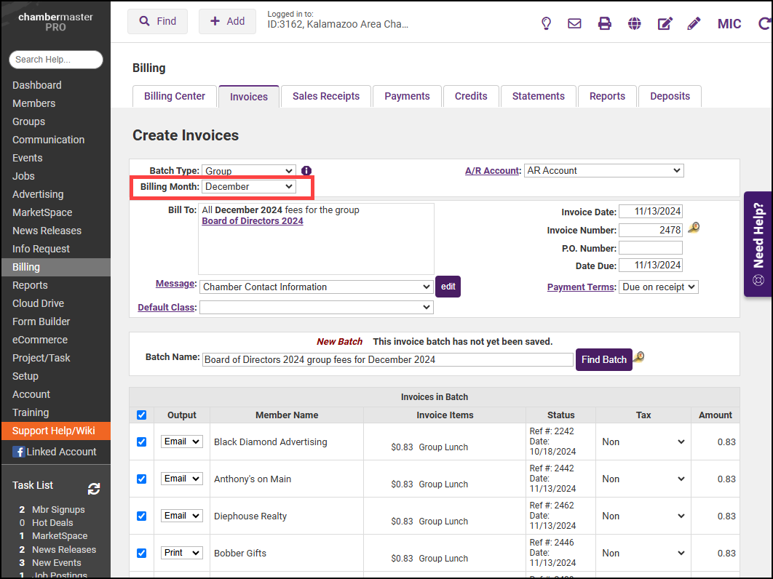Click the lightbulb icon in the header
The image size is (773, 579).
click(546, 23)
